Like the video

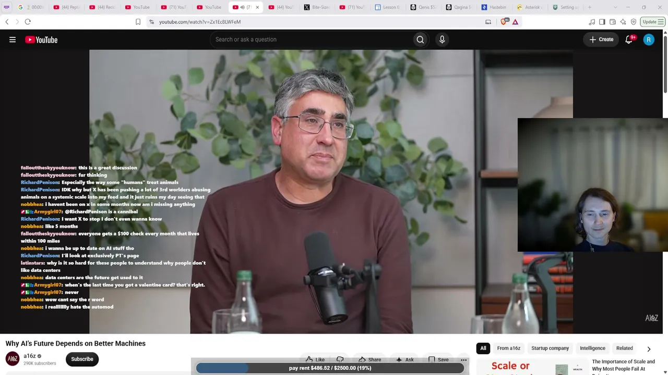(x=315, y=359)
